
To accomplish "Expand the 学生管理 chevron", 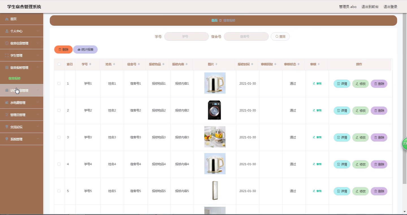I will click(x=38, y=55).
